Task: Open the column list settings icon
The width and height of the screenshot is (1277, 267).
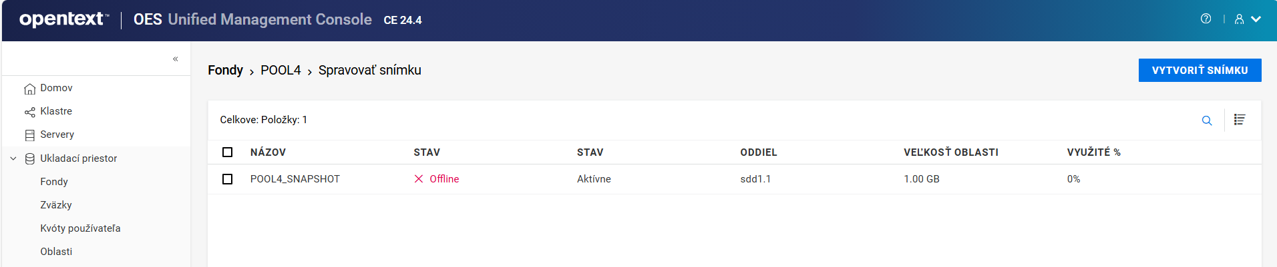Action: click(1240, 120)
